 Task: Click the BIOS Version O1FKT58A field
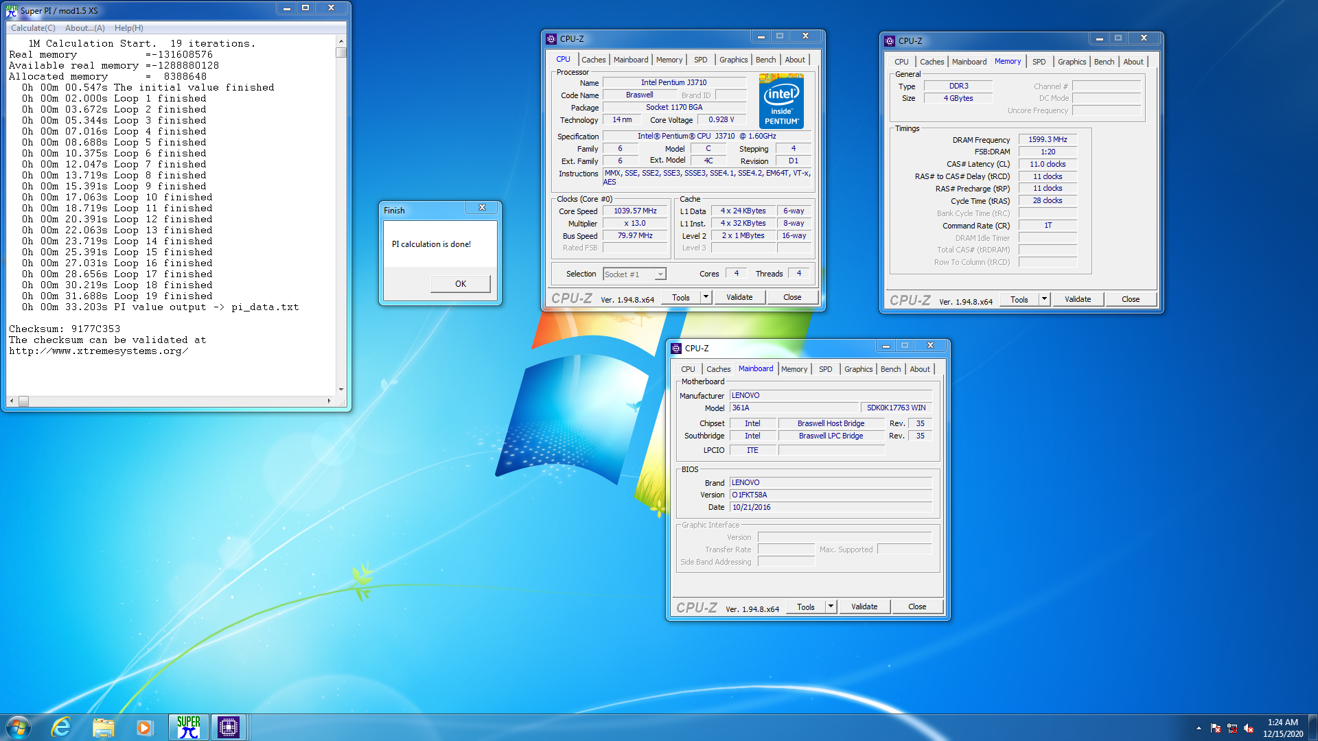click(x=831, y=495)
